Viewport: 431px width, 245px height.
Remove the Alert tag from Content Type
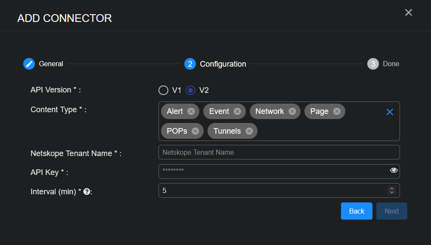click(191, 111)
